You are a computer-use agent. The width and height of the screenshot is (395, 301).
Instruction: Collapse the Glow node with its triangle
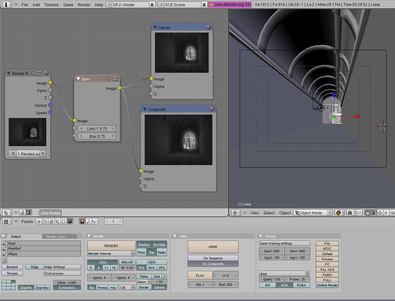point(78,79)
